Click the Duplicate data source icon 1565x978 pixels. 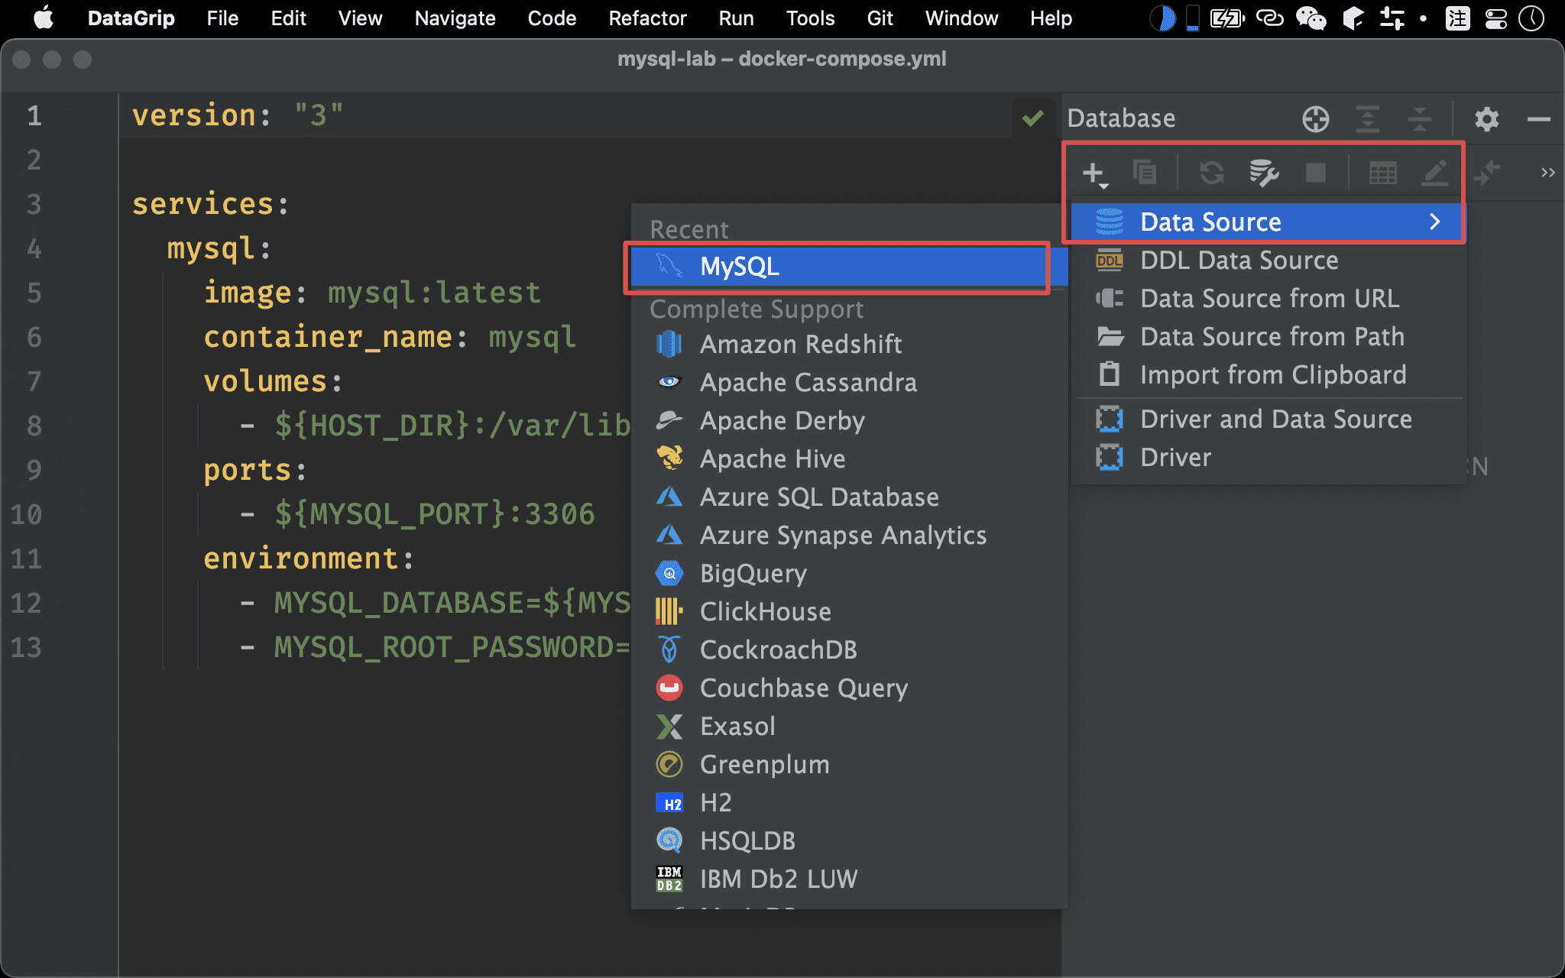1144,173
